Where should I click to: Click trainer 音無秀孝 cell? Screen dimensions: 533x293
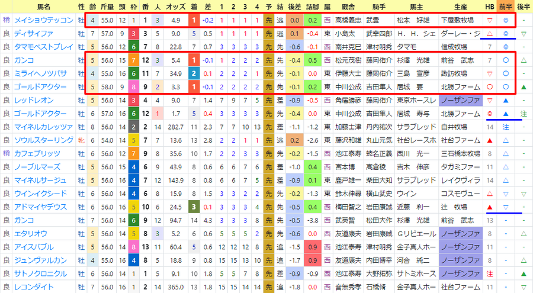(x=348, y=287)
